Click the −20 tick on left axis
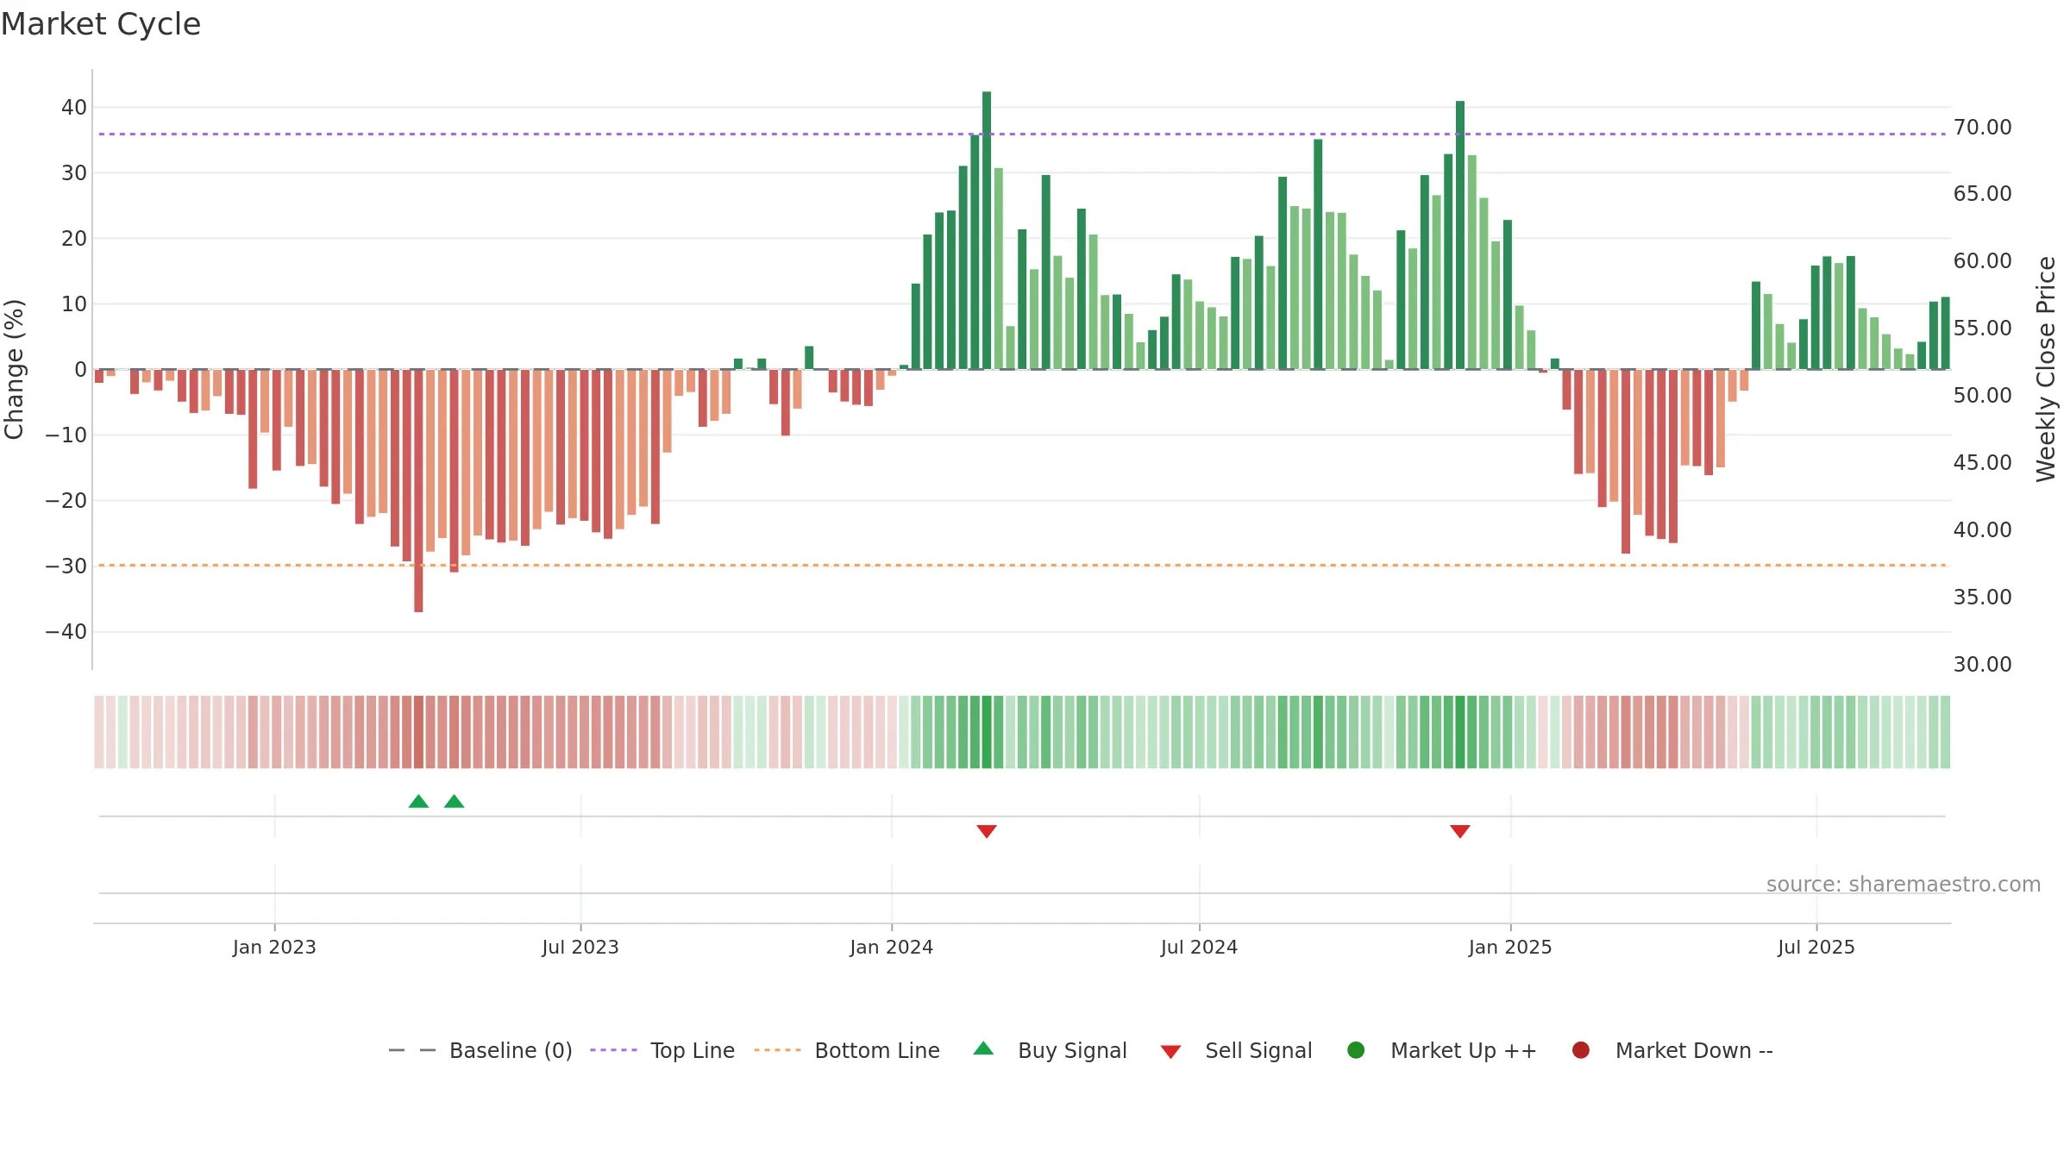The height and width of the screenshot is (1164, 2070). 66,501
